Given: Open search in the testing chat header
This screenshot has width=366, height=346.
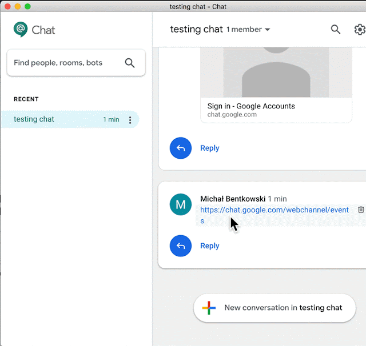Looking at the screenshot, I should 336,29.
